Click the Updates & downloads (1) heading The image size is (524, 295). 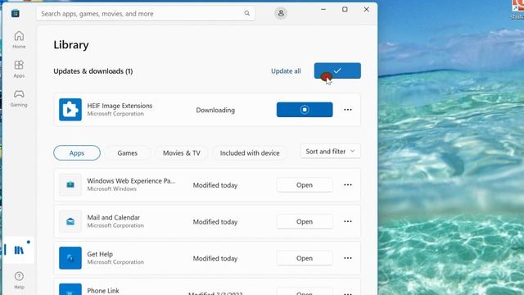[93, 71]
